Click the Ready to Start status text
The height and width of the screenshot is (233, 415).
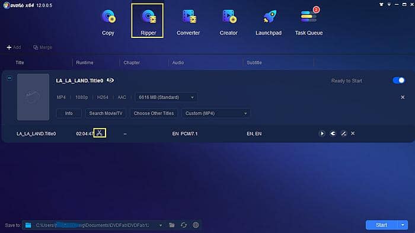[x=346, y=81]
